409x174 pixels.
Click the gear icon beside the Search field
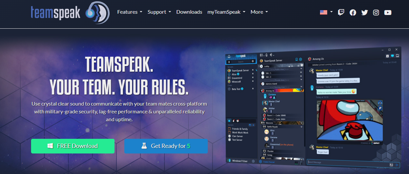[x=253, y=61]
